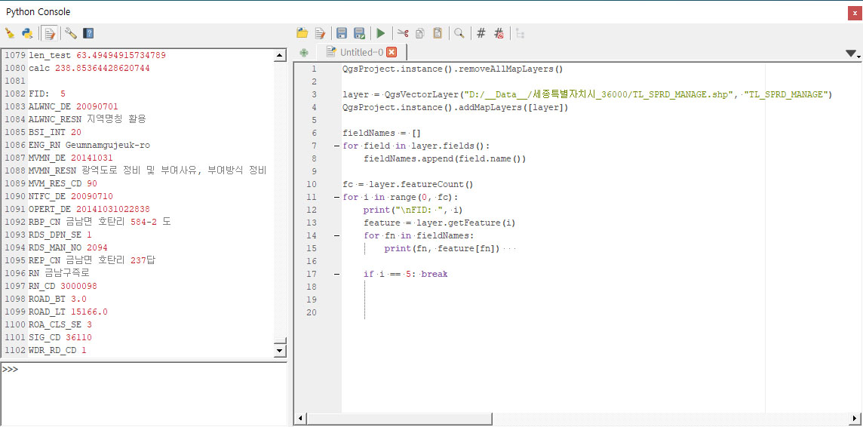Open the Help book icon
Viewport: 863px width, 427px height.
point(88,33)
